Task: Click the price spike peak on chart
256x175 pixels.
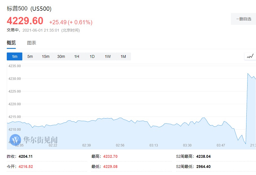Action: pos(248,73)
